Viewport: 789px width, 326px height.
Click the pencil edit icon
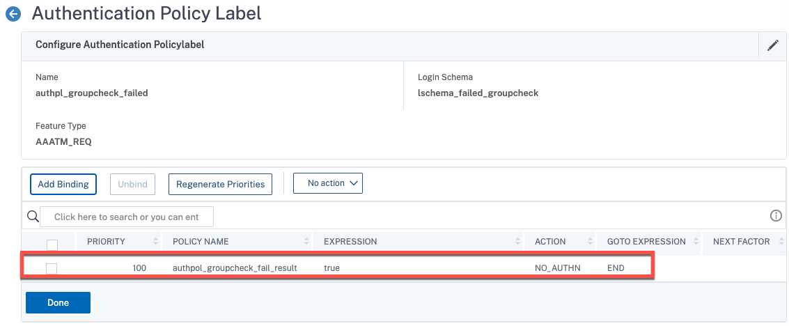click(x=772, y=45)
